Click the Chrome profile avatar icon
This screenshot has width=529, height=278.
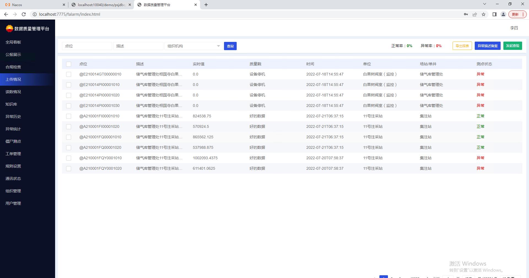(503, 14)
